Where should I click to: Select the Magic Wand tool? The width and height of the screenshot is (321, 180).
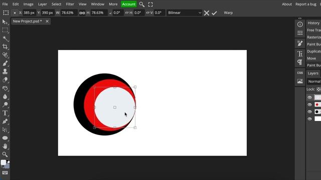[x=5, y=38]
